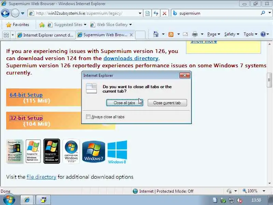Click the Windows 7 logo badge
Viewport: 273px width, 205px height.
pyautogui.click(x=94, y=152)
